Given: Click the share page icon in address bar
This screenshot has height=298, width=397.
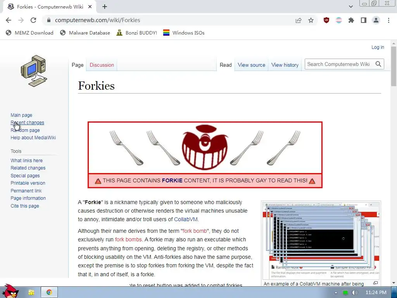Looking at the screenshot, I should [x=299, y=20].
